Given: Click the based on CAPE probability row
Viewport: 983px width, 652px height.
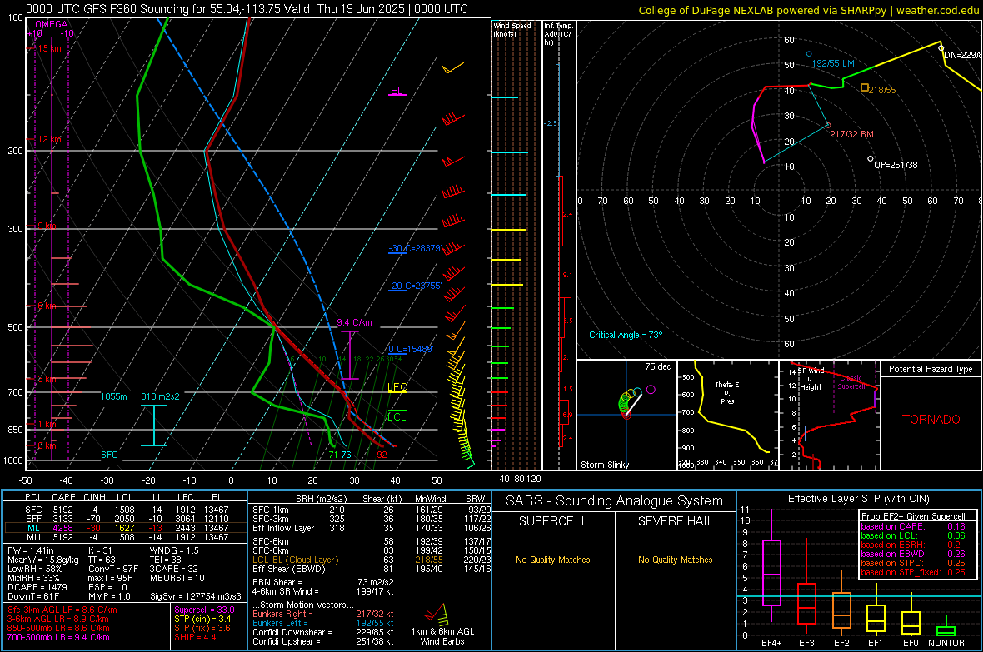Looking at the screenshot, I should [x=913, y=526].
